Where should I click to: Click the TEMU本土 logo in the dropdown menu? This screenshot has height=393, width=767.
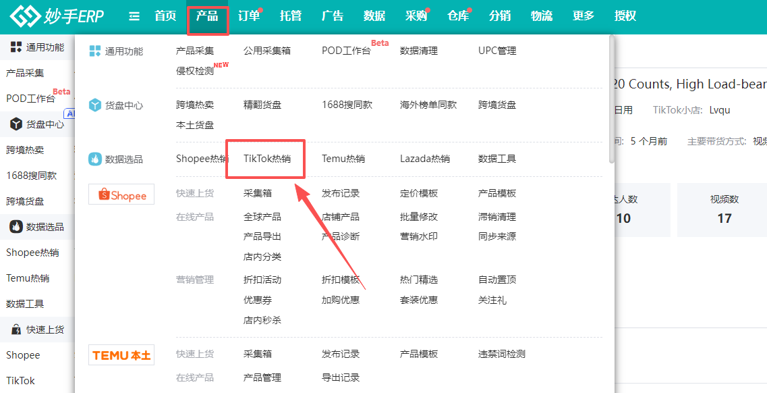[x=121, y=355]
